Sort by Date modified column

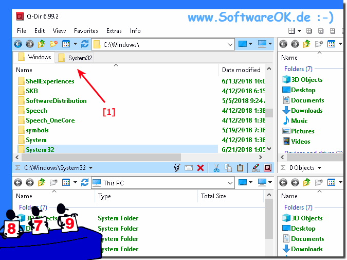[242, 70]
